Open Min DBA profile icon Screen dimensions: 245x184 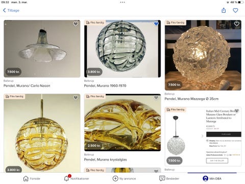pyautogui.click(x=205, y=178)
